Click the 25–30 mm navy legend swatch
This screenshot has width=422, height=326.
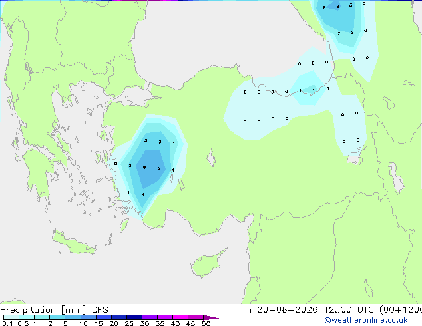134,317
